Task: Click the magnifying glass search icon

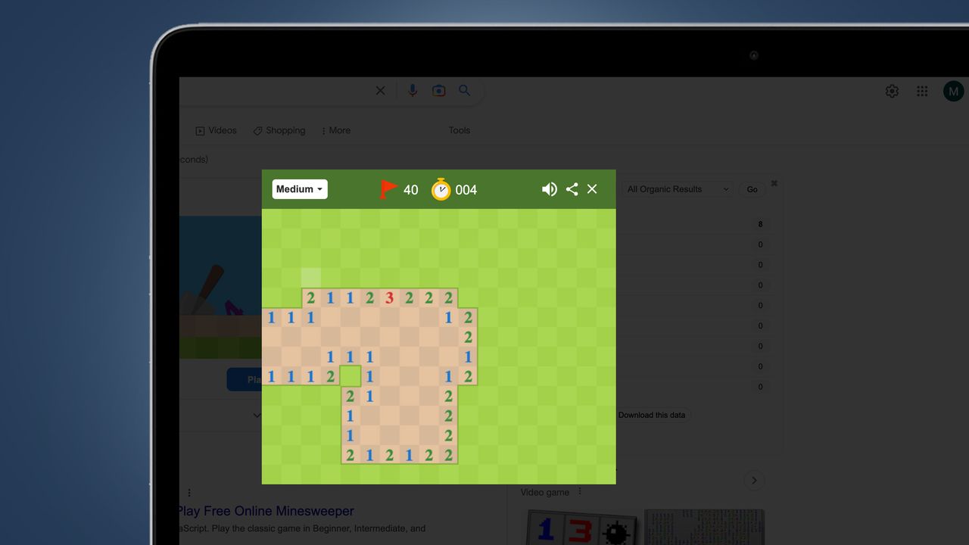Action: coord(465,91)
